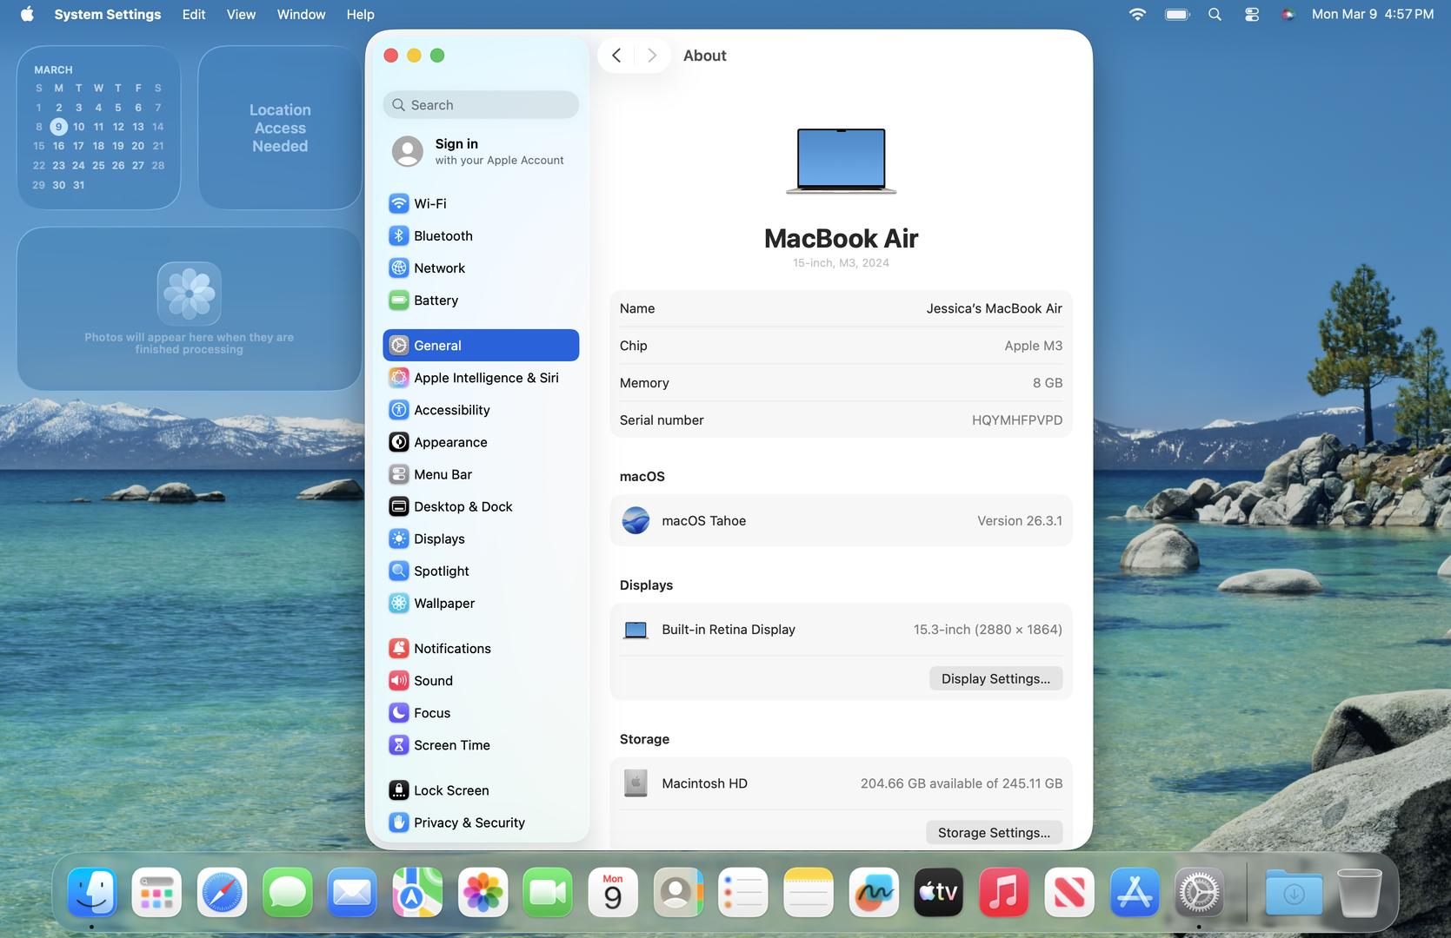This screenshot has height=938, width=1451.
Task: Click the Storage Settings button
Action: pos(994,832)
